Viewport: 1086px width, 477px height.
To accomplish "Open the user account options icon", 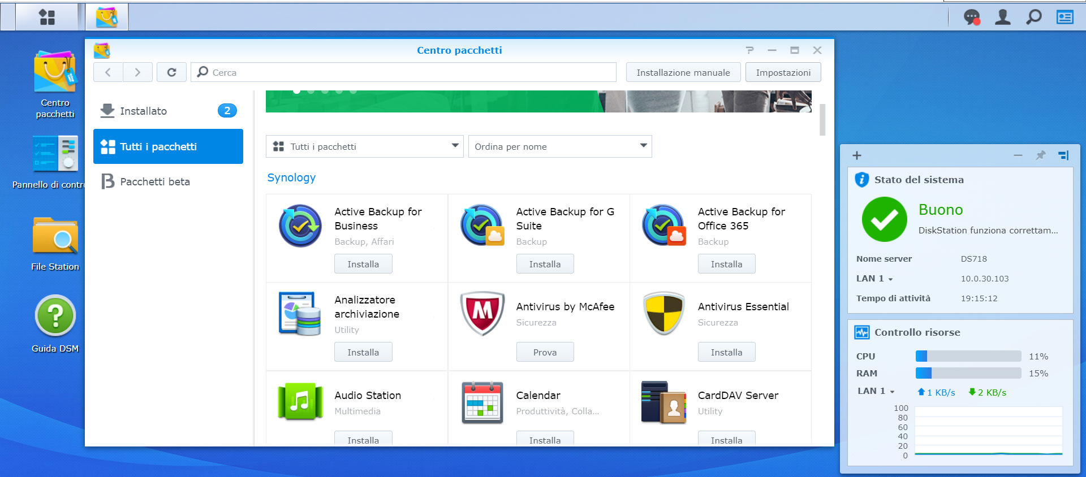I will point(1003,18).
